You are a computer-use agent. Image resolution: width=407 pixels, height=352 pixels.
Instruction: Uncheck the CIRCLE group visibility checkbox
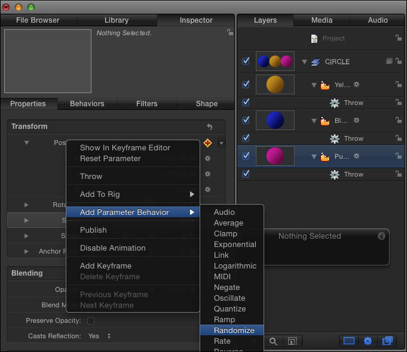click(x=246, y=61)
